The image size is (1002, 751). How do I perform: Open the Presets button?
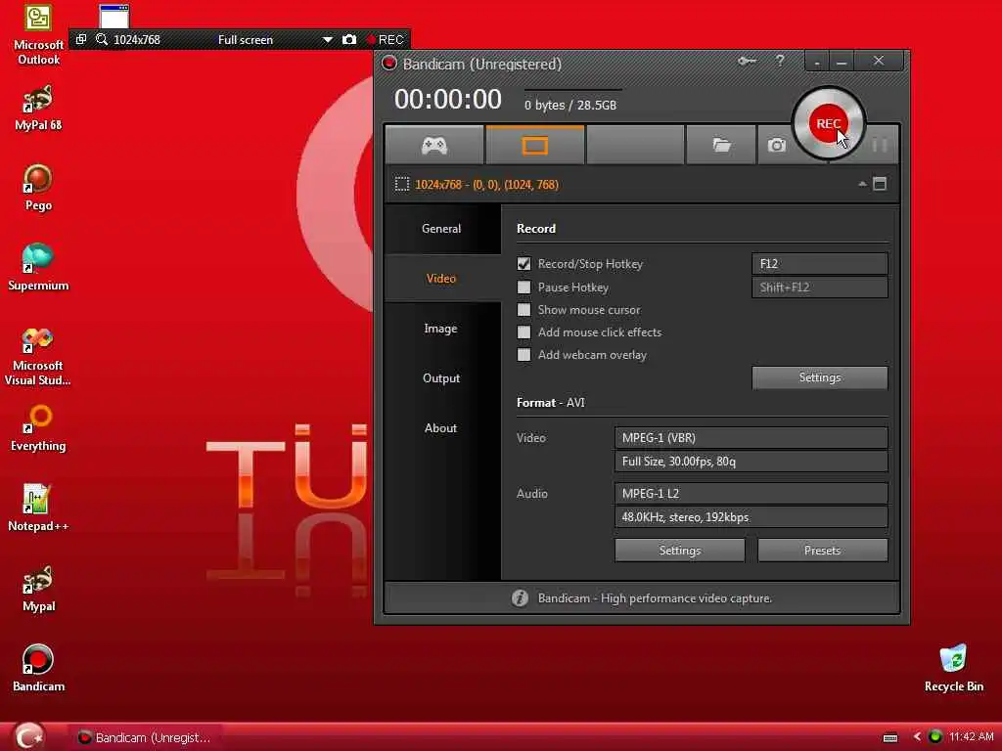pyautogui.click(x=822, y=551)
